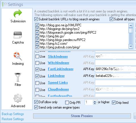The image size is (136, 123).
Task: Select the Filter tab label
Action: point(18,85)
